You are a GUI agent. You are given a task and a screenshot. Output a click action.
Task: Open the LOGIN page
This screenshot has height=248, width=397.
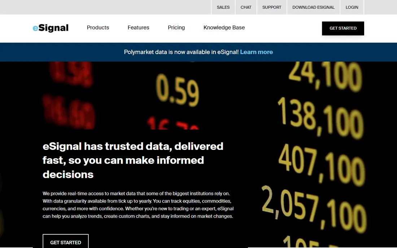tap(352, 7)
